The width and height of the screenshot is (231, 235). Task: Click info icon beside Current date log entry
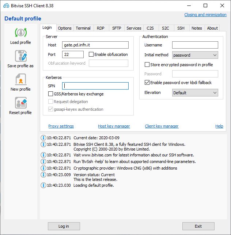43,138
